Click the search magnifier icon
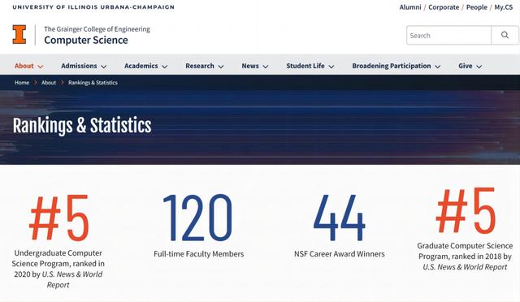The height and width of the screenshot is (302, 520). coord(505,35)
